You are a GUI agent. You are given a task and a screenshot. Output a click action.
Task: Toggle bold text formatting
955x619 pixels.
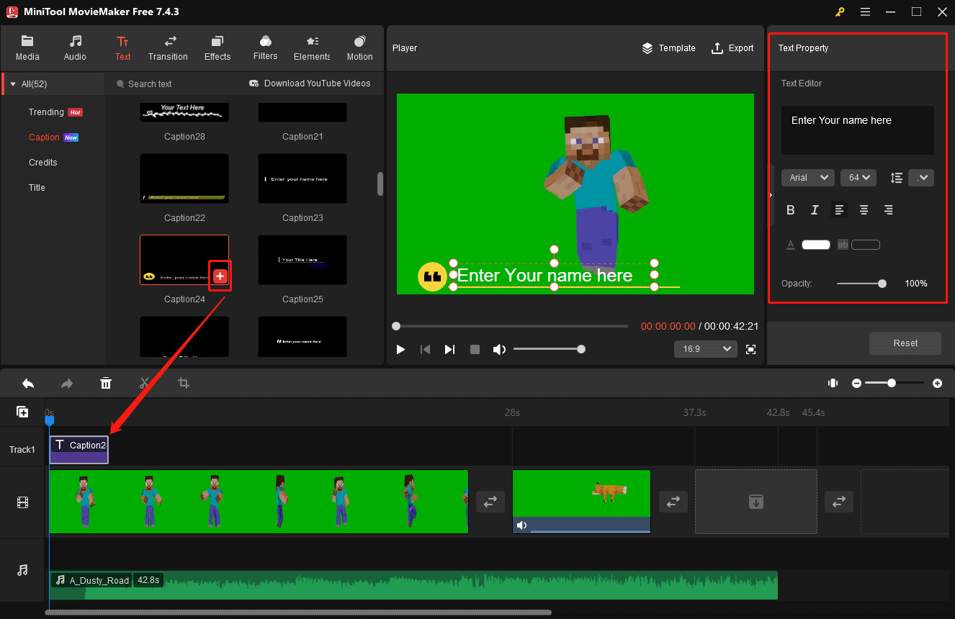790,210
